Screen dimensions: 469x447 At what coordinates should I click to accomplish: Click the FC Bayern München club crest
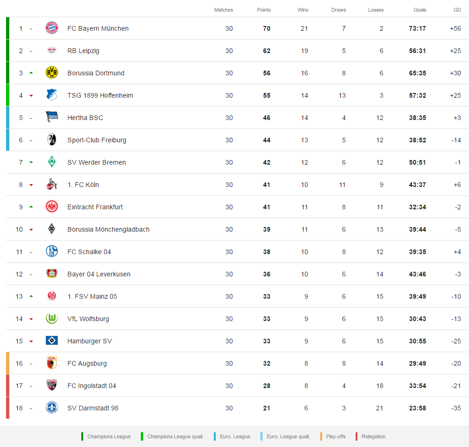[52, 28]
